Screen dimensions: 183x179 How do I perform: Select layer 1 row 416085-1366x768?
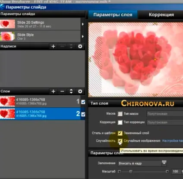[x=40, y=101]
